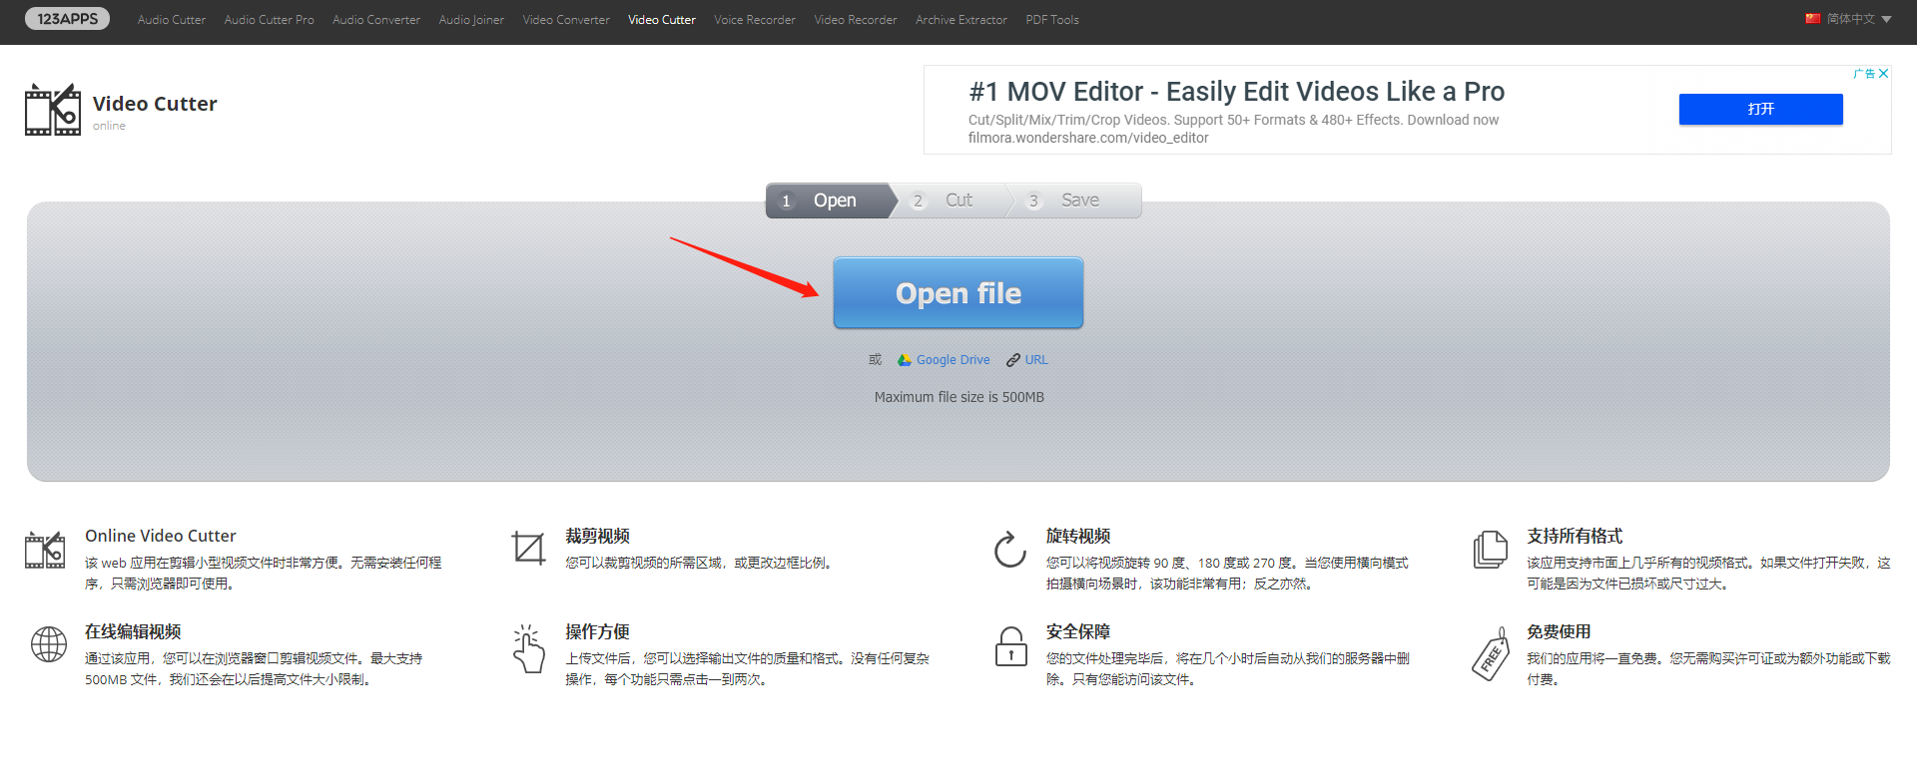This screenshot has width=1917, height=784.
Task: Click the rotate icon beside 旋转视频
Action: pyautogui.click(x=1010, y=550)
